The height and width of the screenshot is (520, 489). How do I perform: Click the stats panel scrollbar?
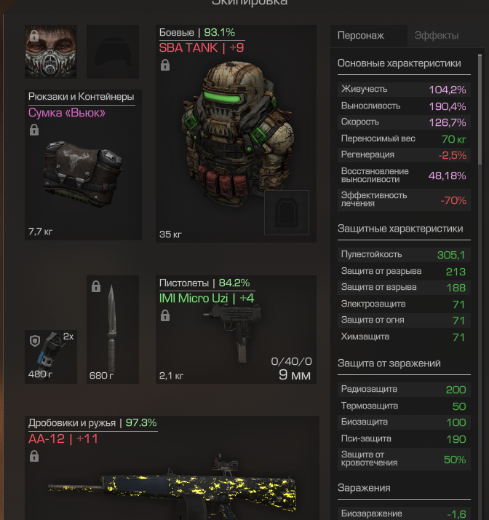480,110
